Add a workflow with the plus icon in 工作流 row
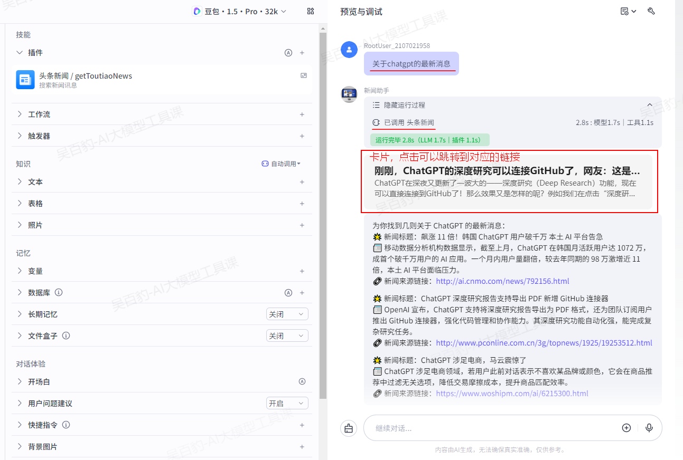 302,114
